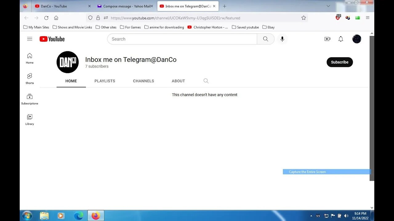The image size is (394, 221).
Task: Bookmark this page with star icon
Action: click(304, 18)
